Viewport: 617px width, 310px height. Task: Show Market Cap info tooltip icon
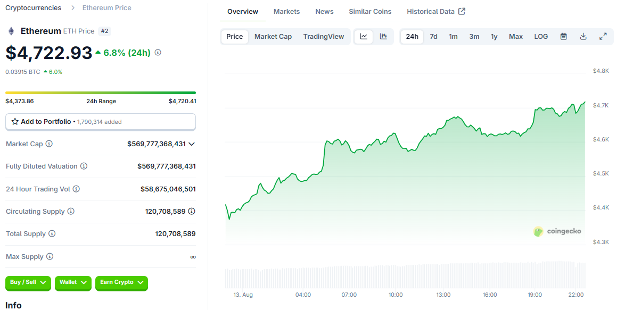click(49, 144)
